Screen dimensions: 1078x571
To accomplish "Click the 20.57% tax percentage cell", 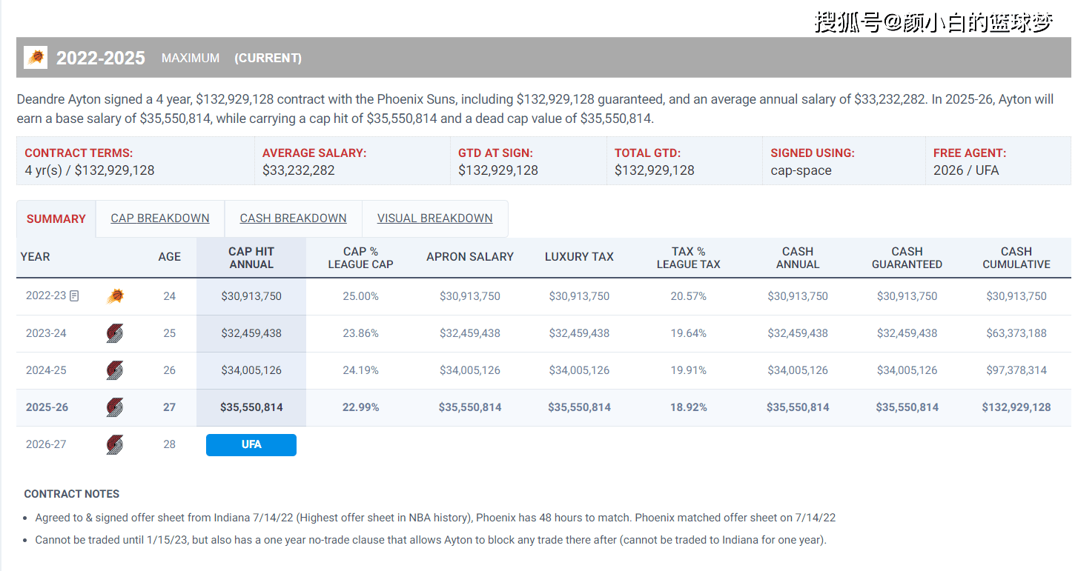I will click(x=689, y=296).
